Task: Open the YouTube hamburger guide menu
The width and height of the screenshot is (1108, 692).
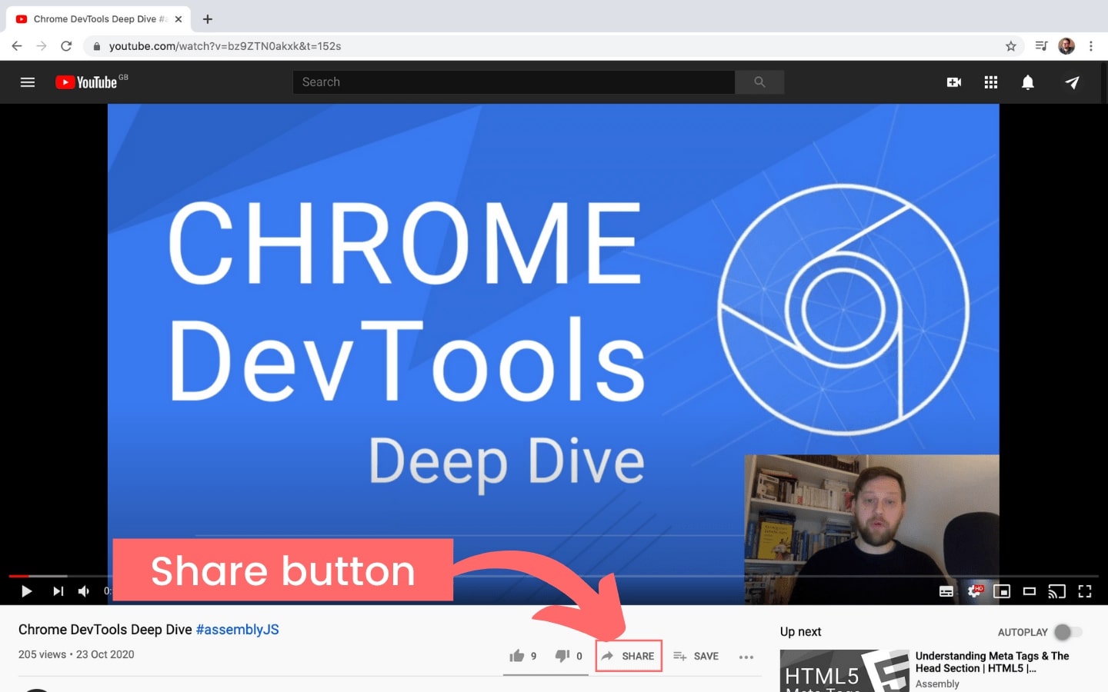Action: [28, 82]
